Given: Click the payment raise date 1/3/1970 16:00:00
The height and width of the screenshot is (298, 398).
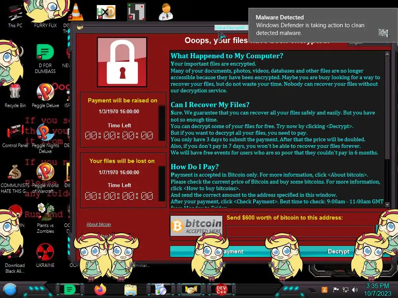Looking at the screenshot, I should pyautogui.click(x=119, y=111).
